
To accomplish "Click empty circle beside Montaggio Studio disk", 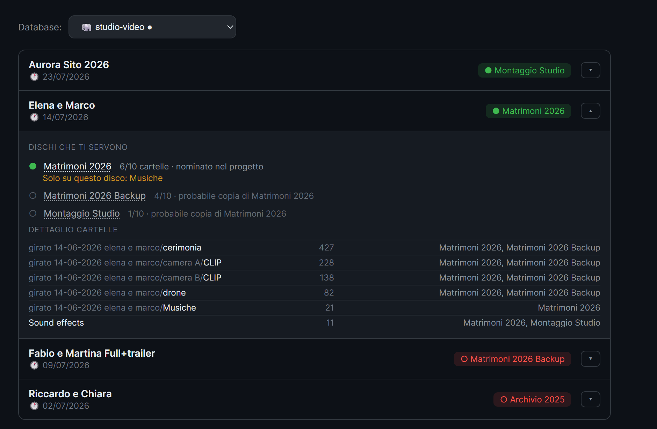I will tap(33, 213).
